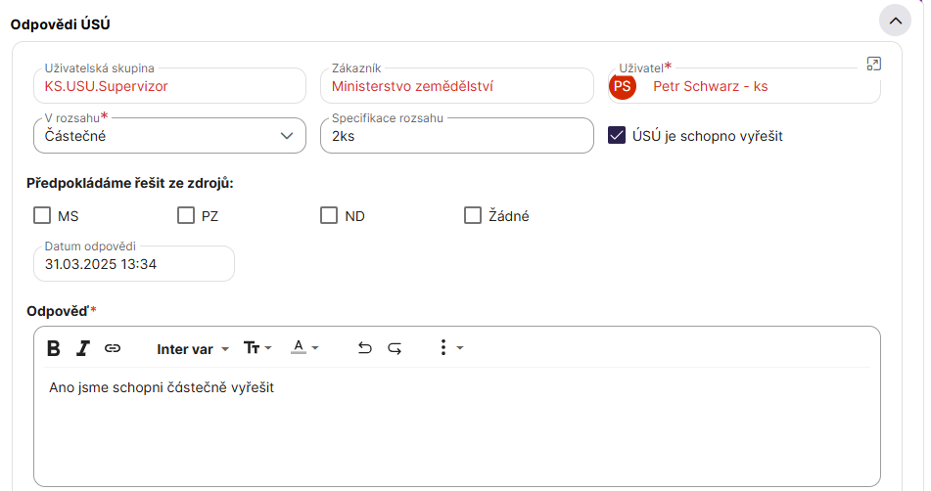Toggle italic formatting in the editor

pyautogui.click(x=83, y=348)
